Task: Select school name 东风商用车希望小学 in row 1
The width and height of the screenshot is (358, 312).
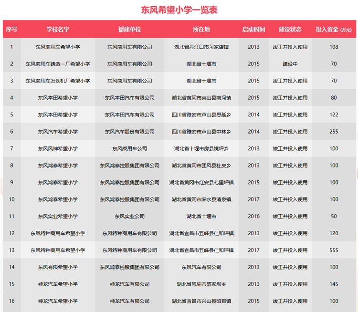Action: [x=58, y=47]
